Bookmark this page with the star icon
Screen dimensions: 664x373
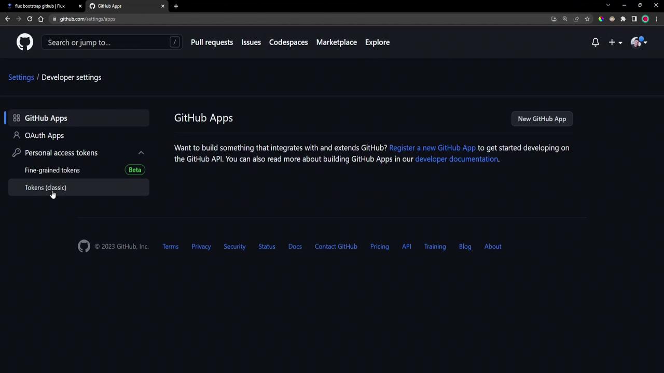click(x=587, y=19)
